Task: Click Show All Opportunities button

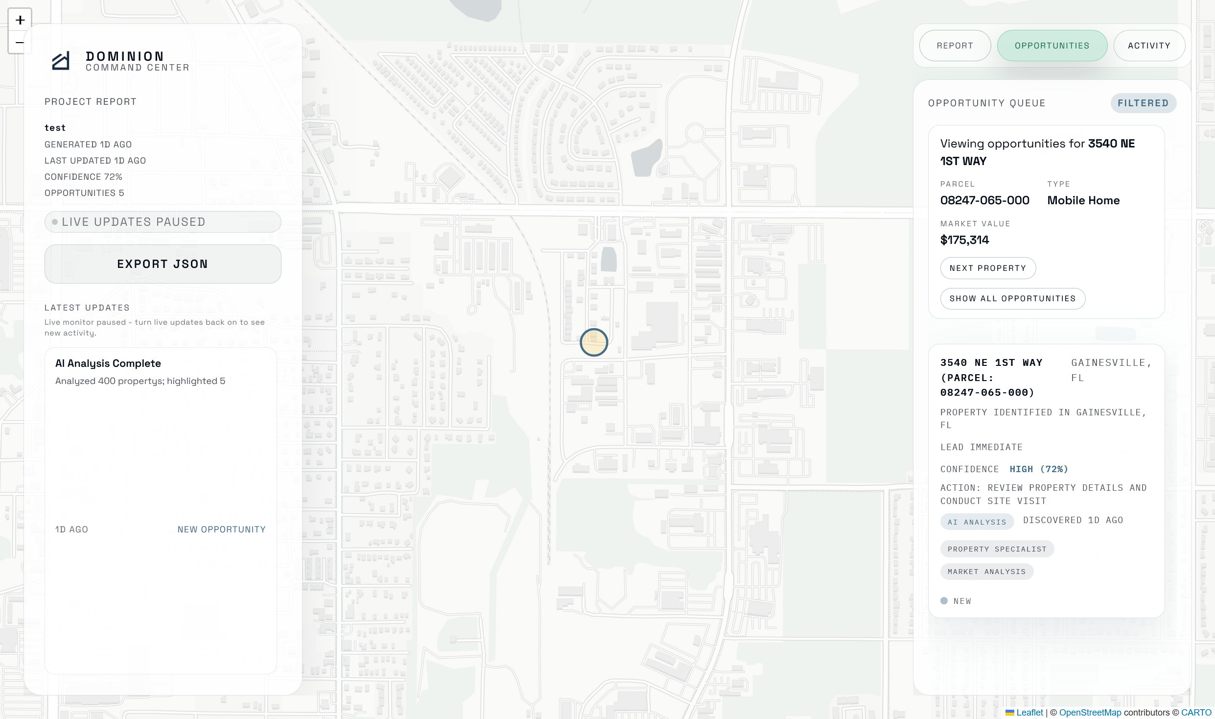Action: (x=1012, y=299)
